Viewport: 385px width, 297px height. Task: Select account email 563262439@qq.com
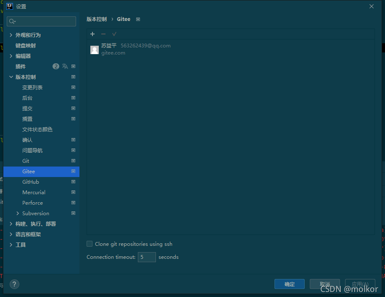[145, 46]
